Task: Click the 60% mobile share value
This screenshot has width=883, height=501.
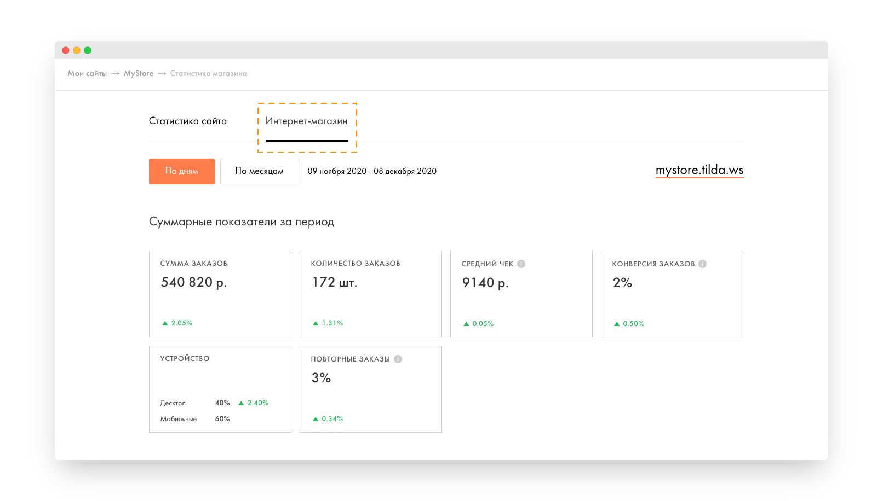Action: click(222, 419)
